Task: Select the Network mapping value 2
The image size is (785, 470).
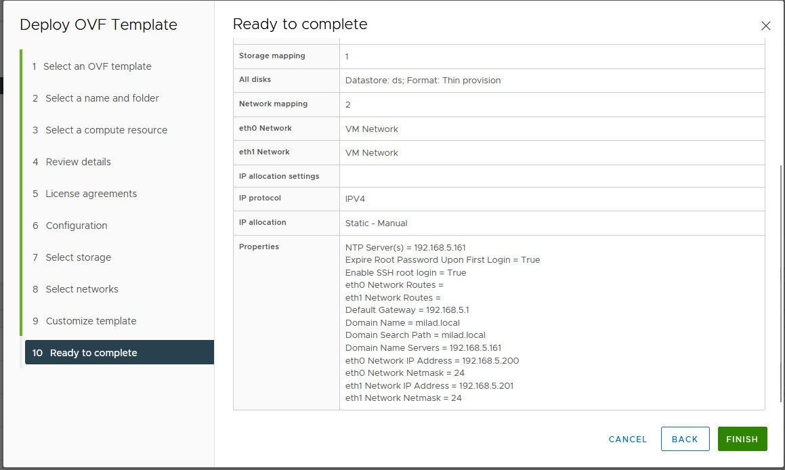Action: [x=347, y=104]
